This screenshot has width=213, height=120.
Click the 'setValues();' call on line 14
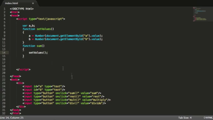(x=38, y=53)
